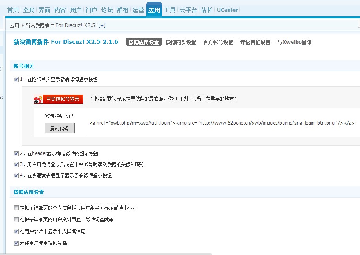Viewport: 360px width, 255px height.
Task: Click the 复制代码 button
Action: click(59, 128)
